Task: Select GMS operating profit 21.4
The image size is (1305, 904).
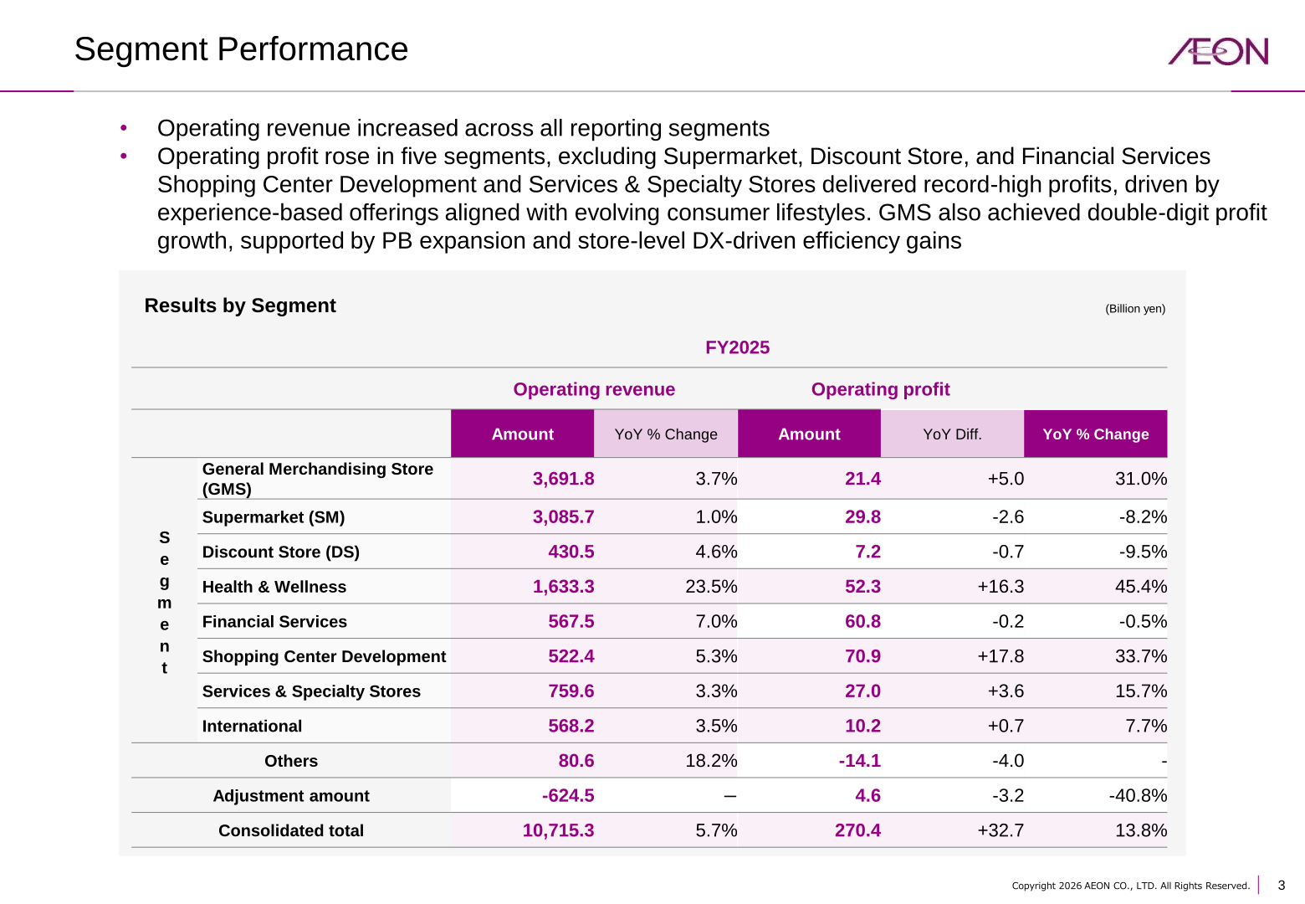Action: click(862, 479)
